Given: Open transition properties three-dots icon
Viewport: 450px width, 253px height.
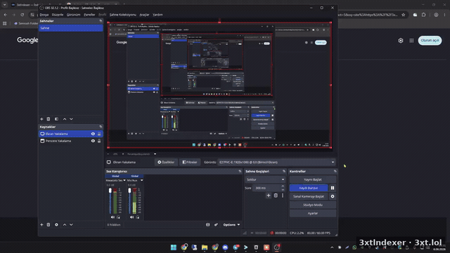Looking at the screenshot, I should pos(283,195).
